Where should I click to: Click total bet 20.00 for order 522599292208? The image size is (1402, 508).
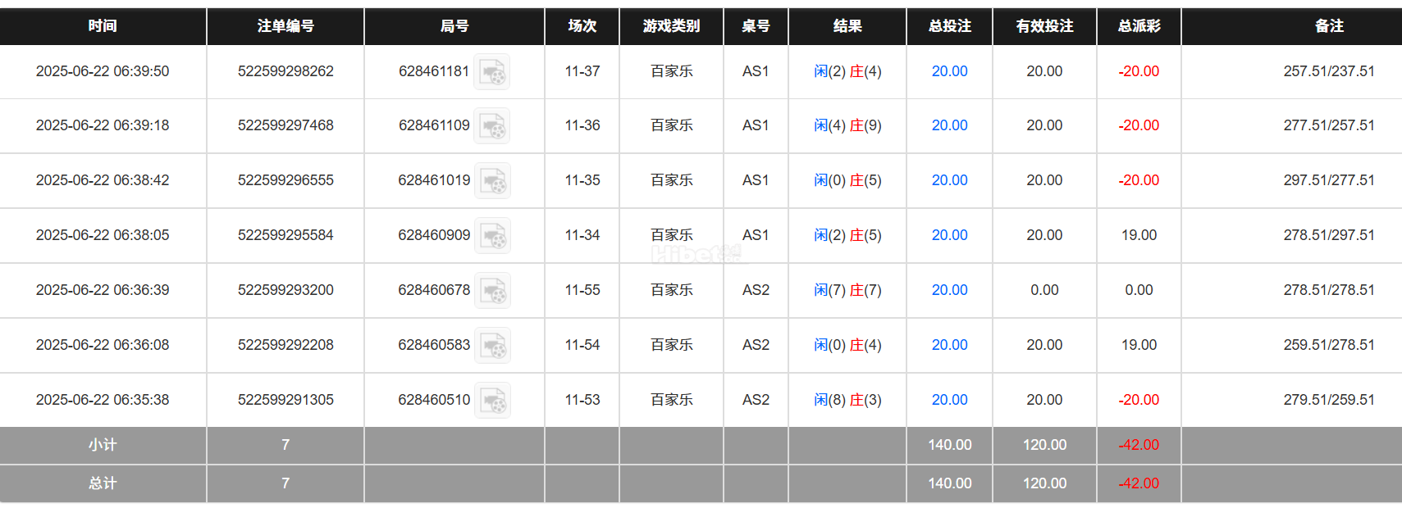coord(949,345)
